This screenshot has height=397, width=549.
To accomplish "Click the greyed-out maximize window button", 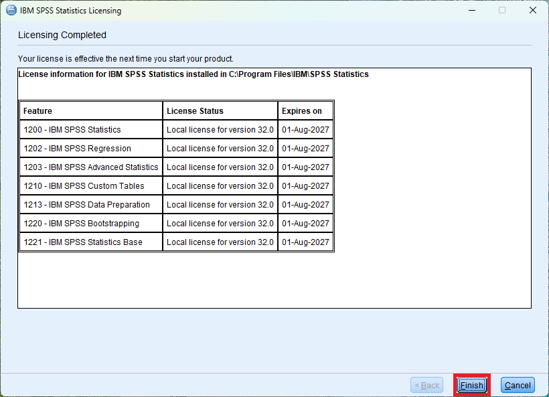I will coord(502,11).
